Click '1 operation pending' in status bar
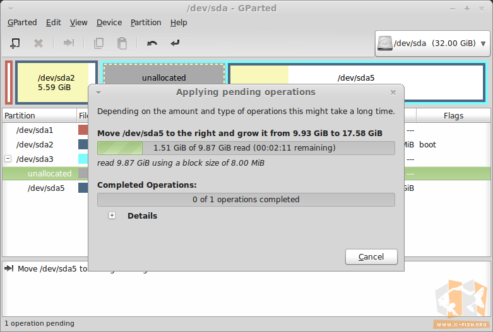 pyautogui.click(x=39, y=323)
